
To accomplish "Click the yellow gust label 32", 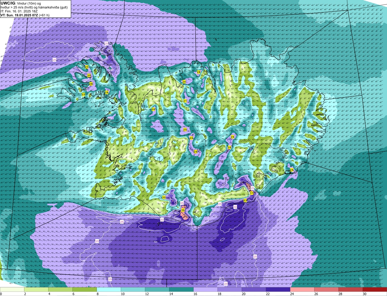I will 164,197.
